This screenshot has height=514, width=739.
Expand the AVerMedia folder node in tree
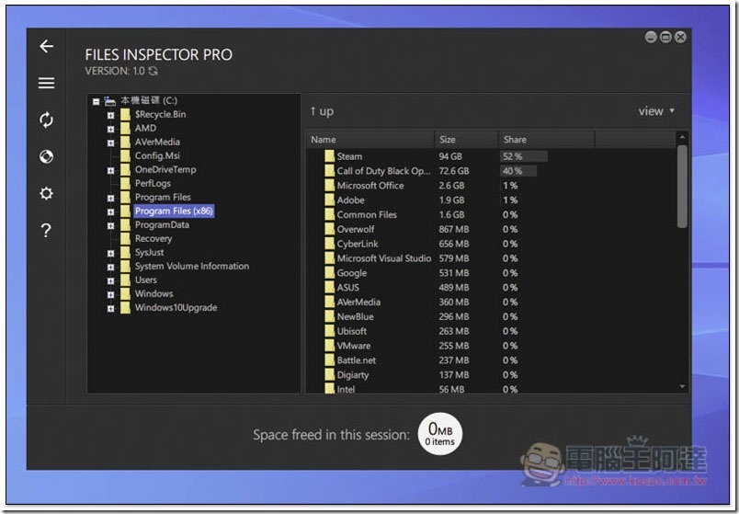[x=110, y=143]
